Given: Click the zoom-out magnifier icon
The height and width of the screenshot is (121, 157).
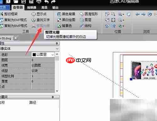Looking at the screenshot, I should (120, 20).
